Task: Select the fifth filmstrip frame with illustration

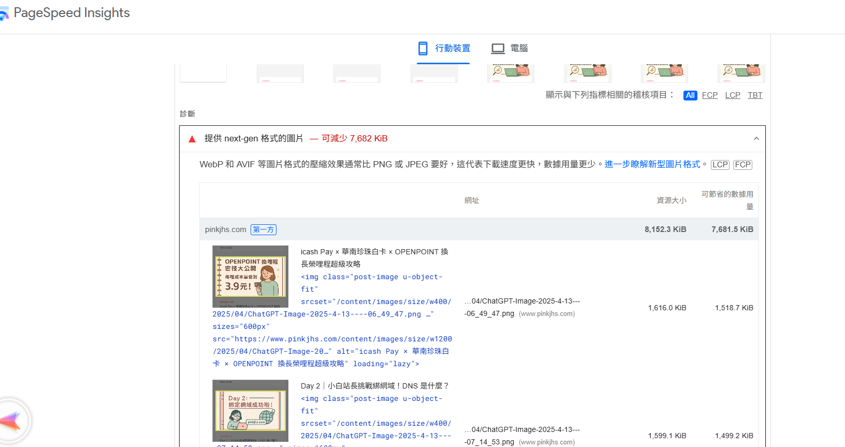Action: 511,73
